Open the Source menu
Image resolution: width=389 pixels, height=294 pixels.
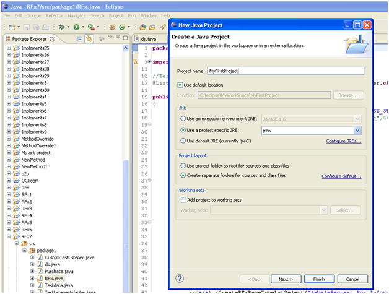point(34,15)
